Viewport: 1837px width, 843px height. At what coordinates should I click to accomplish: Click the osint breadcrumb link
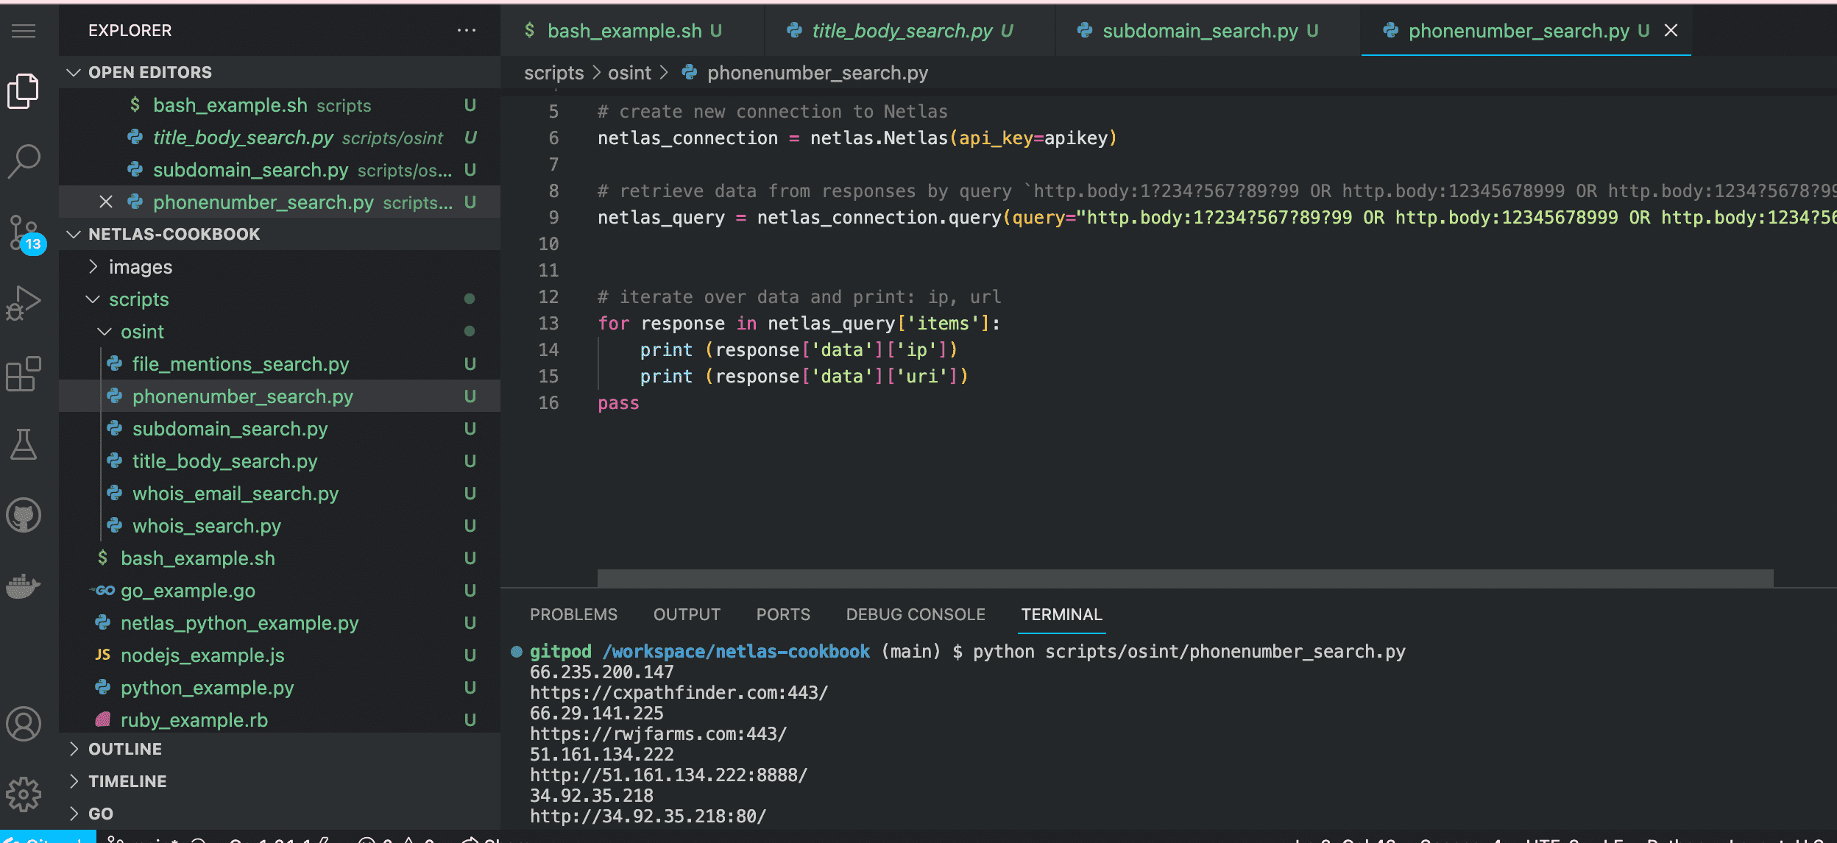(629, 73)
